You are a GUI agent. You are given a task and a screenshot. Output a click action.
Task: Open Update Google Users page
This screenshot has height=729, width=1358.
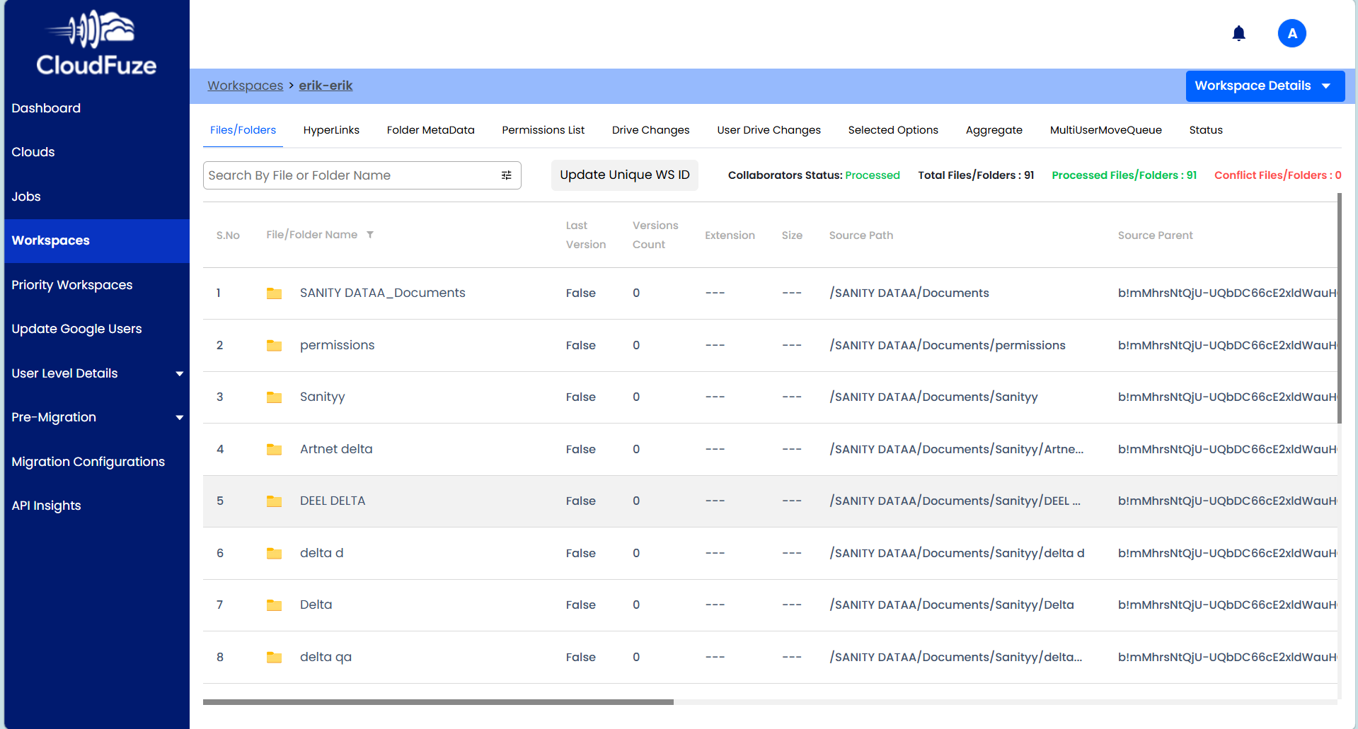tap(76, 329)
